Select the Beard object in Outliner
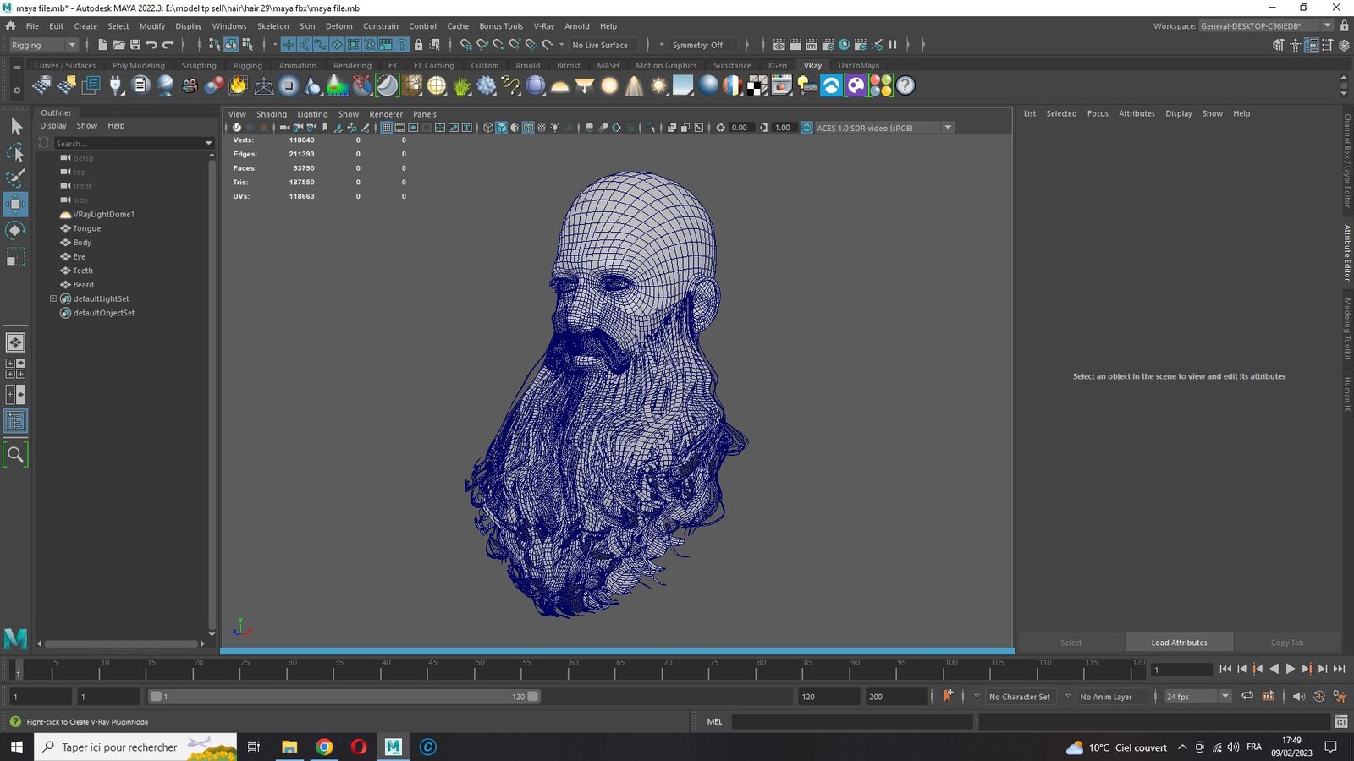1354x761 pixels. tap(83, 285)
